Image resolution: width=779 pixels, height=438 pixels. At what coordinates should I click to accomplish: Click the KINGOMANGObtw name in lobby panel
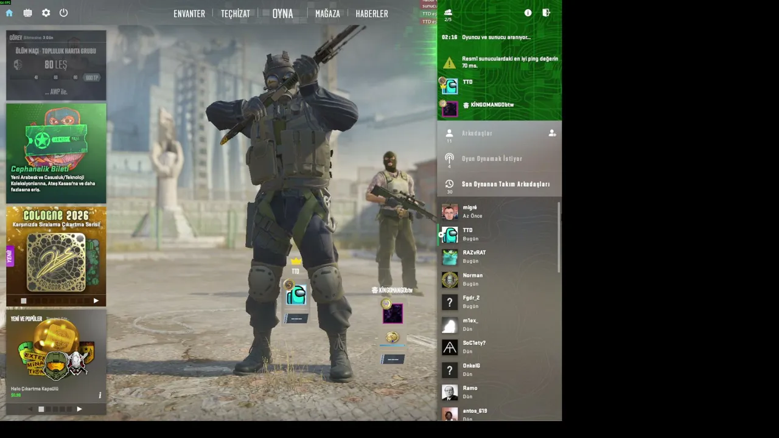click(x=492, y=105)
